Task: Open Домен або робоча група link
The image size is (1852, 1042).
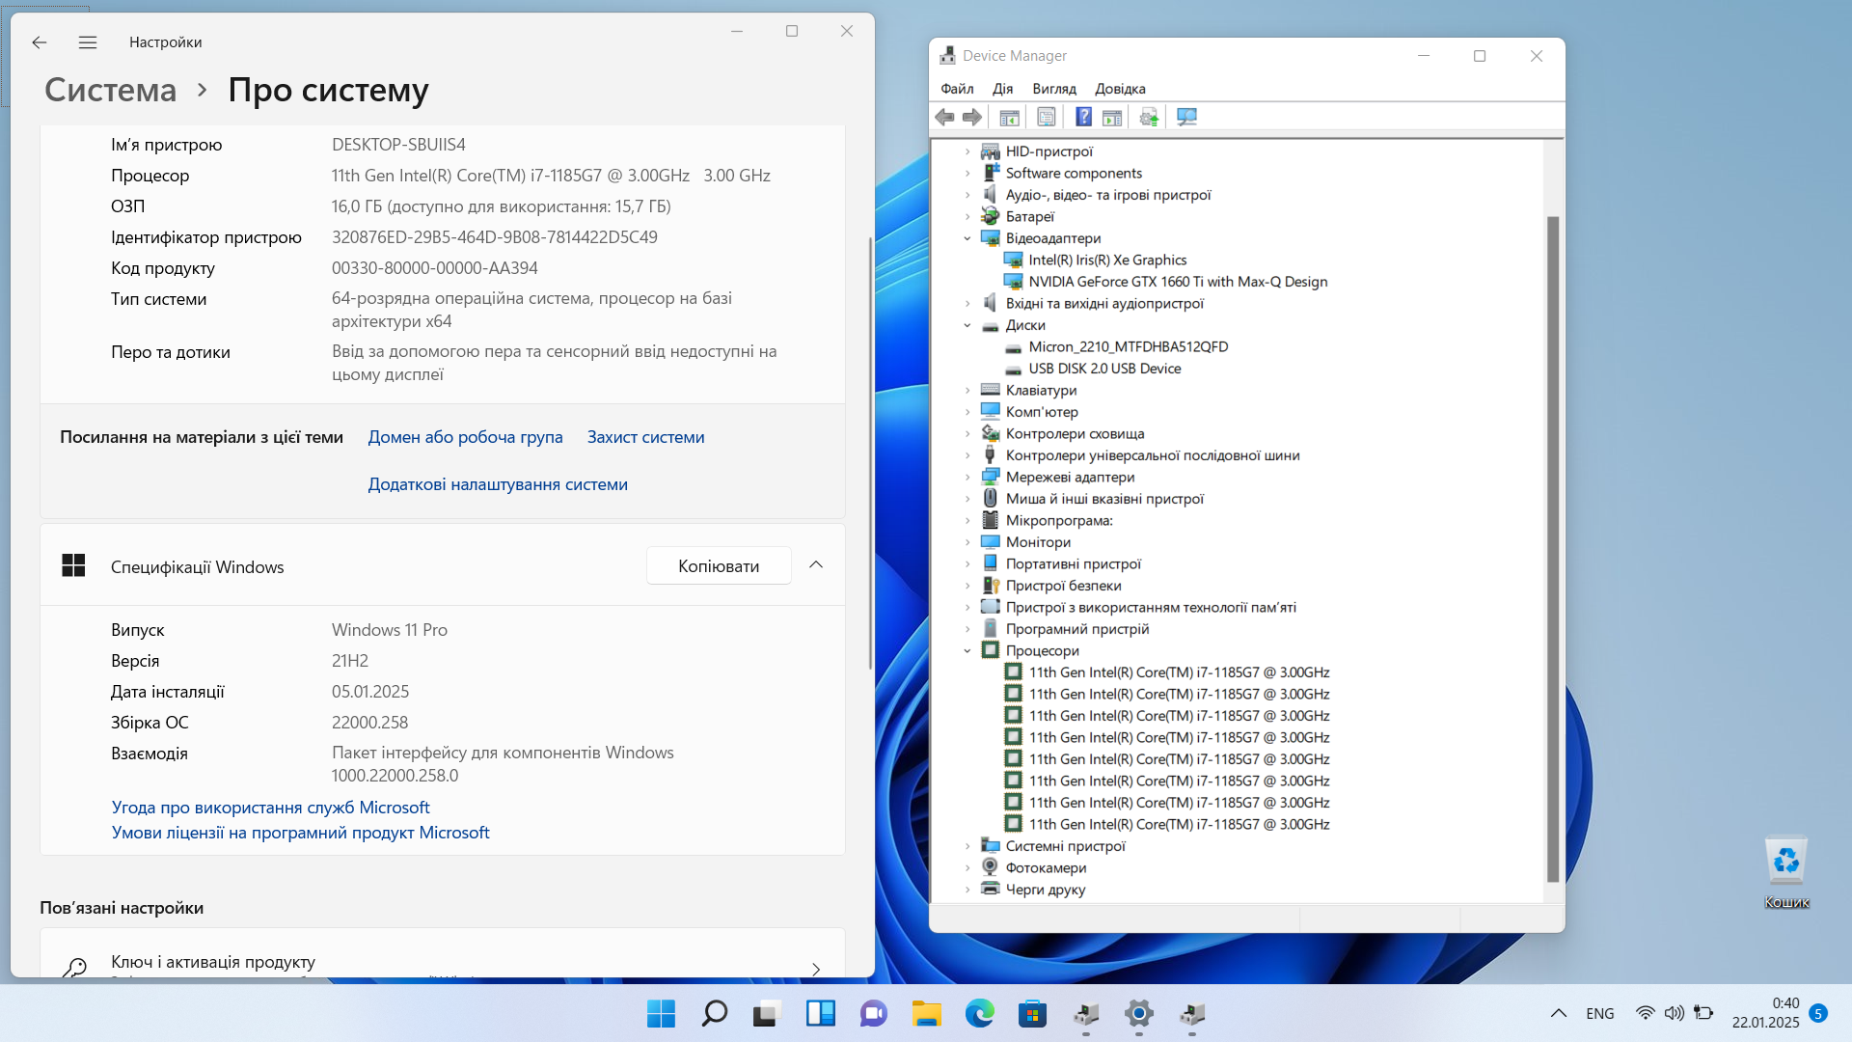Action: pos(465,437)
